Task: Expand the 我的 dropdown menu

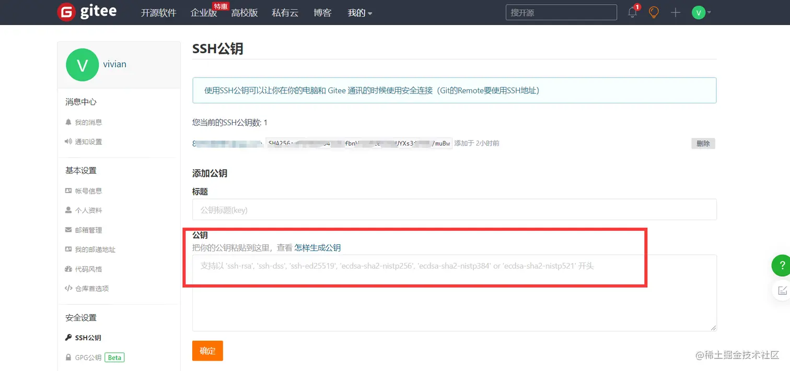Action: click(x=360, y=13)
